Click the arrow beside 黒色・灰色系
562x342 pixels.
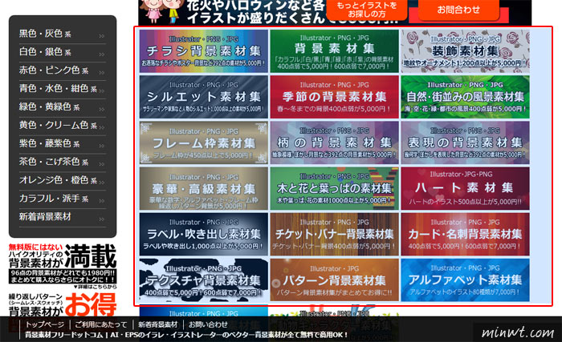101,36
